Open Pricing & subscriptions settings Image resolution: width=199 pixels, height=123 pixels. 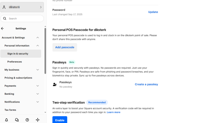(x=18, y=78)
